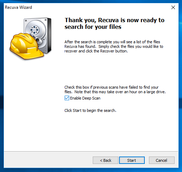Image resolution: width=182 pixels, height=172 pixels.
Task: Start the file search
Action: pyautogui.click(x=132, y=160)
